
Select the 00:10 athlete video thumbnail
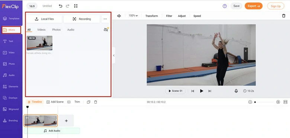(39, 43)
